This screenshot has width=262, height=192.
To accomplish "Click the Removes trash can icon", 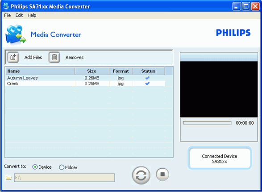I will 54,57.
